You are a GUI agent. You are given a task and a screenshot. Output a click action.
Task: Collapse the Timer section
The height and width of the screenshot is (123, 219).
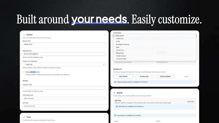pyautogui.click(x=105, y=117)
